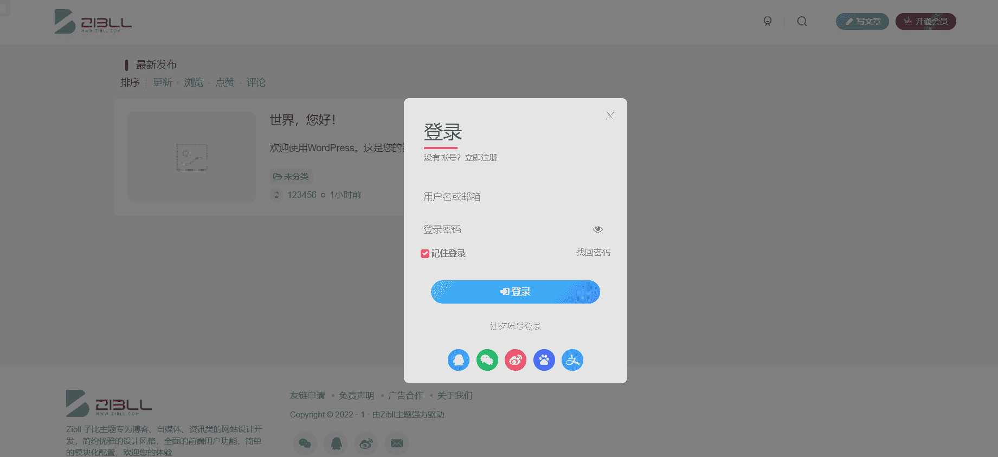Close the login dialog with X
This screenshot has width=998, height=457.
610,115
